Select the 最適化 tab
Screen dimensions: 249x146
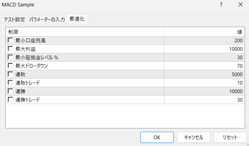77,19
